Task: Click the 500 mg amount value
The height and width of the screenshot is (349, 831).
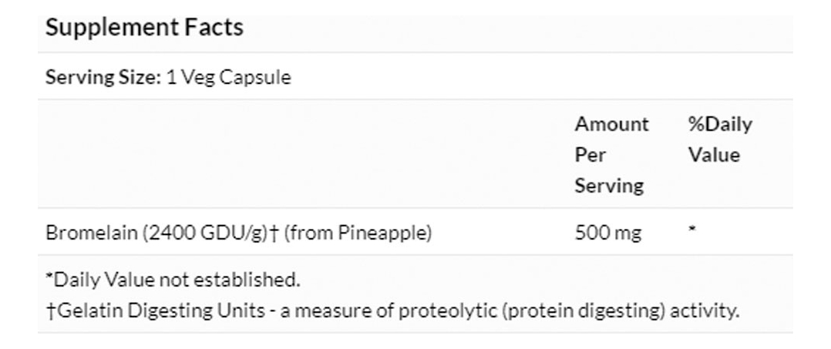Action: pyautogui.click(x=607, y=233)
